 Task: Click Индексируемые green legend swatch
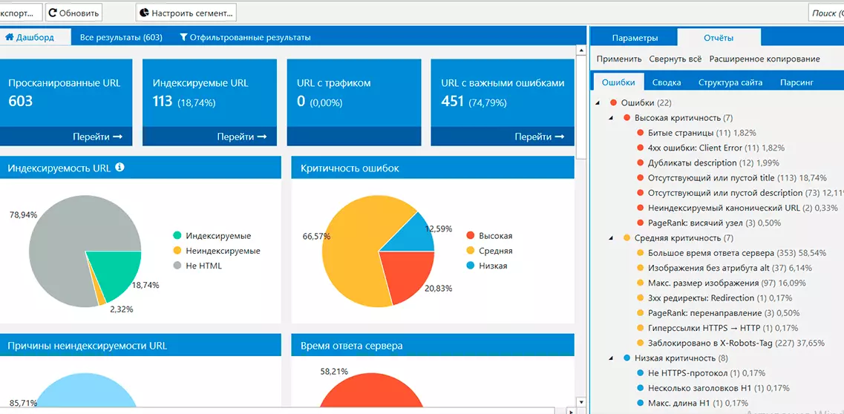pos(177,235)
